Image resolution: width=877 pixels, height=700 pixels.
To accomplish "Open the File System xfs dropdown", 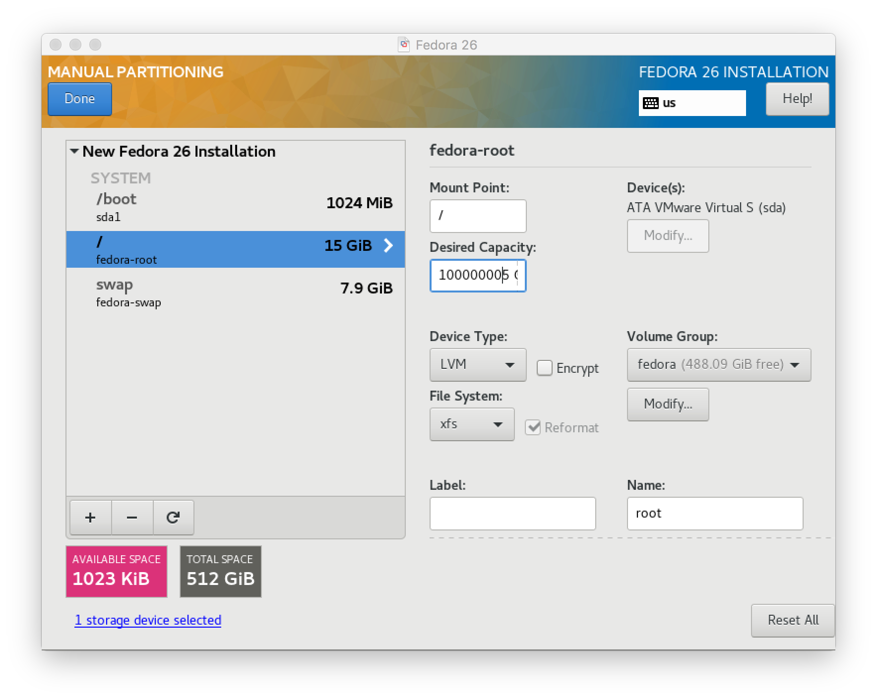I will coord(472,424).
